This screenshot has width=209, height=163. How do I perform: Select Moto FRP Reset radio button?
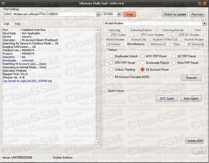pyautogui.click(x=174, y=63)
